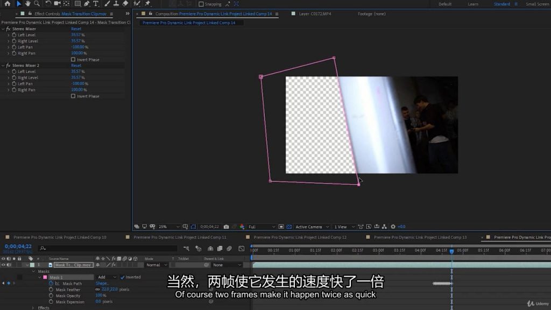Select the Unified Camera tool
Screen dimensions: 551x310
pos(57,4)
